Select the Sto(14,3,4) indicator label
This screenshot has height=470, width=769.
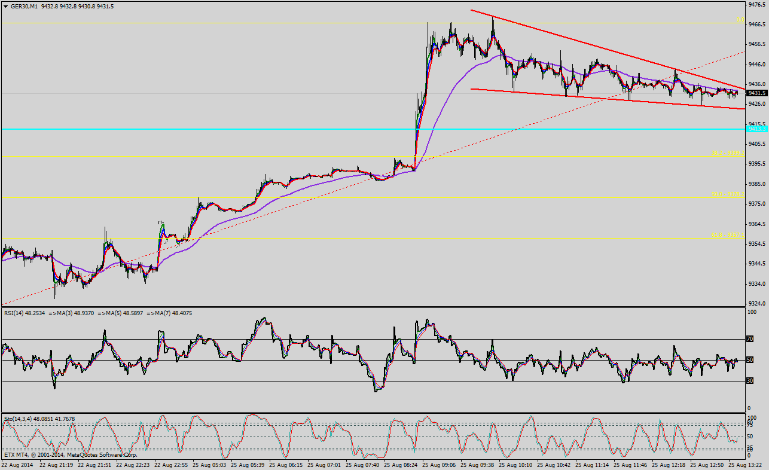pyautogui.click(x=21, y=419)
